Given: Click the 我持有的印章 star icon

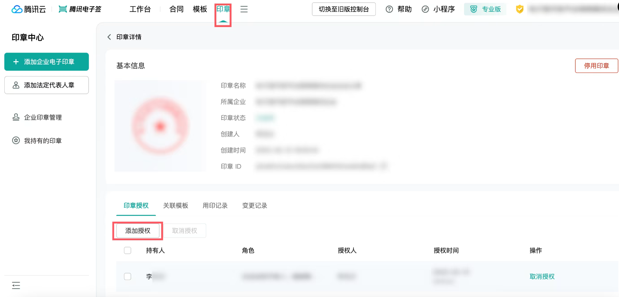Looking at the screenshot, I should click(16, 140).
